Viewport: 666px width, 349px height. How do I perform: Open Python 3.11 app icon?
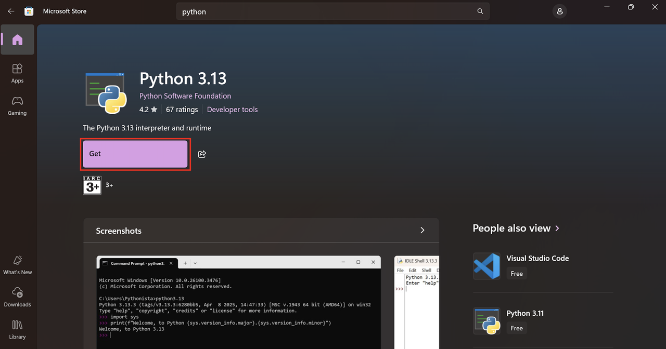486,320
